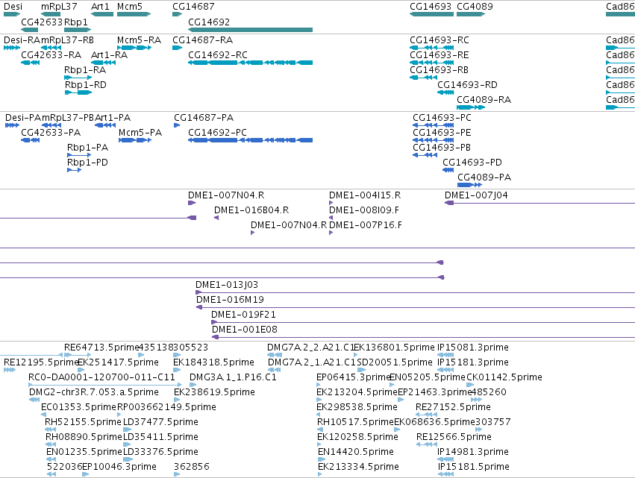The width and height of the screenshot is (635, 478).
Task: Click the CG14693 gene feature bar
Action: pyautogui.click(x=432, y=14)
